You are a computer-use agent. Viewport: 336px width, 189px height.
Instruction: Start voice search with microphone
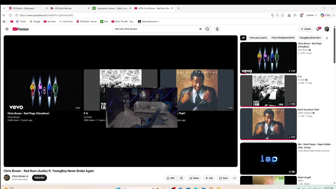(217, 29)
